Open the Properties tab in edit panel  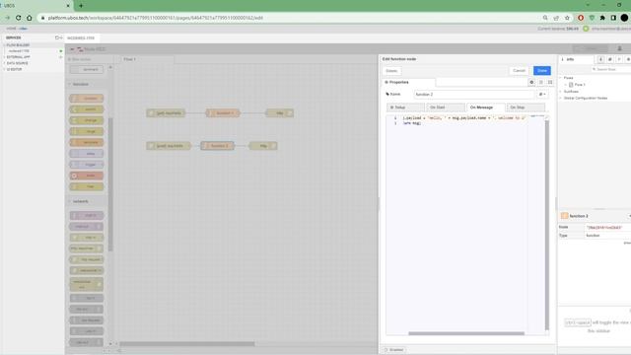(407, 82)
